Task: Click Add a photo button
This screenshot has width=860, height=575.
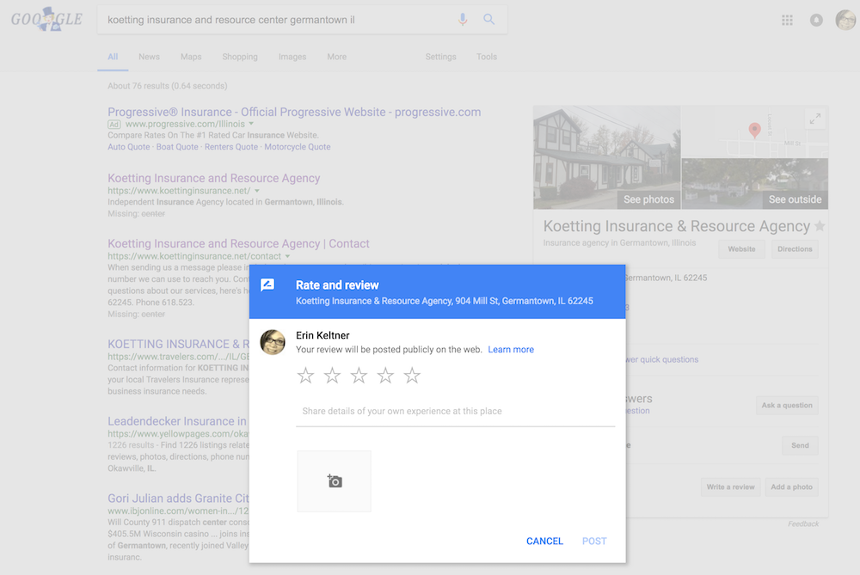Action: point(791,486)
